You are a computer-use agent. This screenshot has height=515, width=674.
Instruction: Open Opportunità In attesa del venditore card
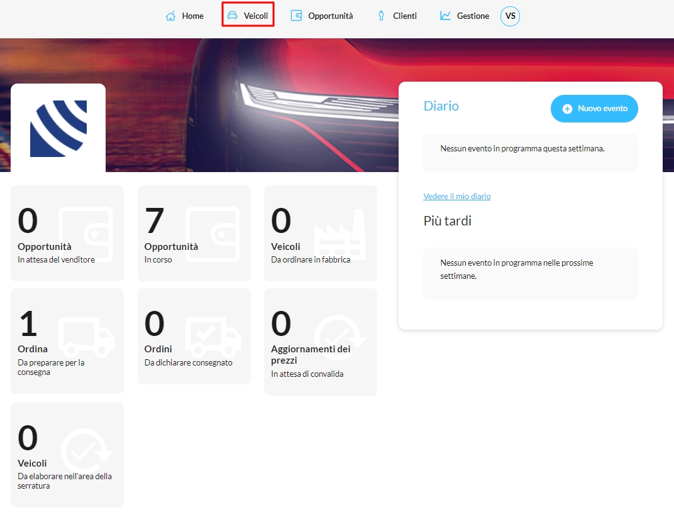click(67, 233)
